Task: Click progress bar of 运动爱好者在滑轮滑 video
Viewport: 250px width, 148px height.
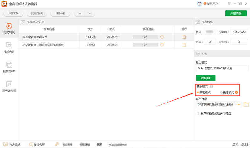Action: pos(146,45)
